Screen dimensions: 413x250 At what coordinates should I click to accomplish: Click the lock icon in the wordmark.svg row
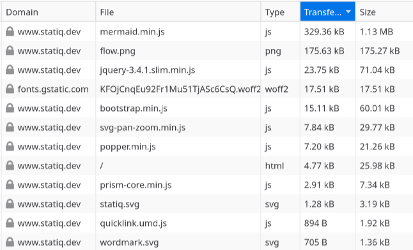pyautogui.click(x=10, y=242)
